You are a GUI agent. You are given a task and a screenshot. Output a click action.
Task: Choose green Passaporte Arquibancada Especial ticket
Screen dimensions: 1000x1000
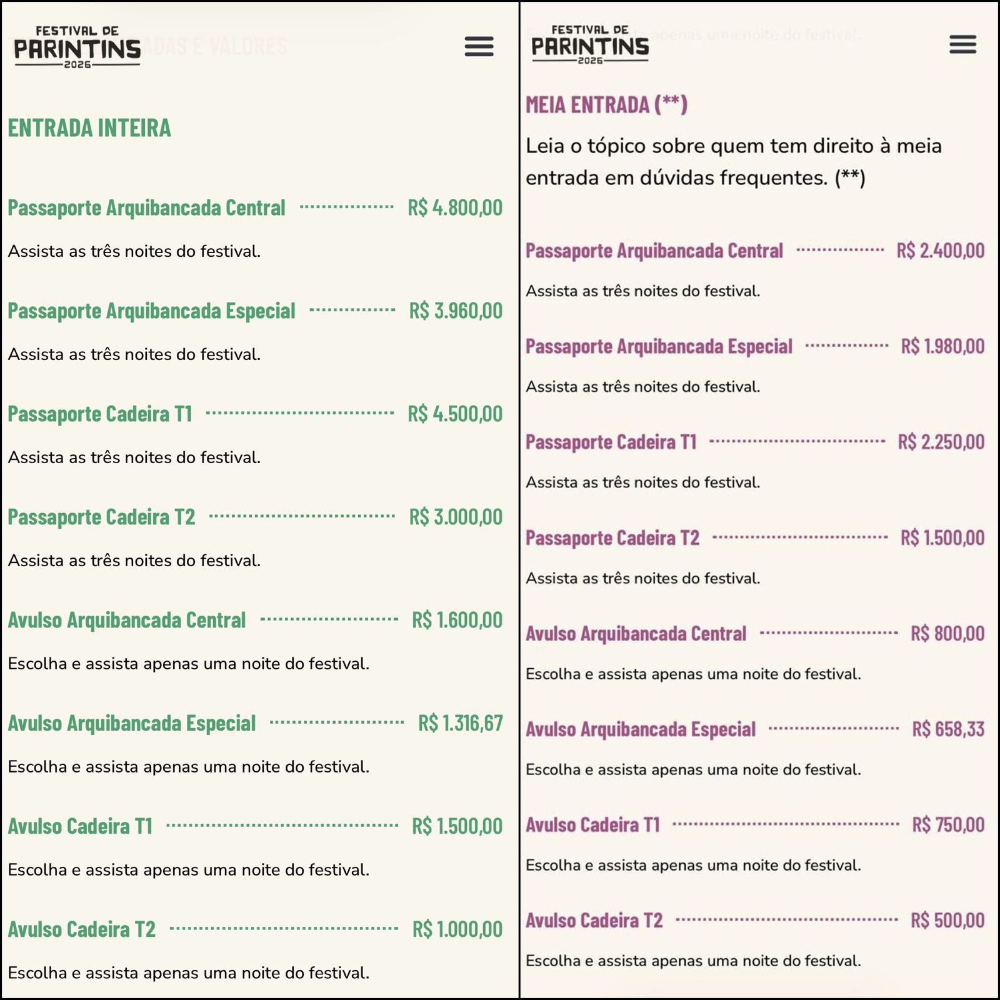pos(151,311)
